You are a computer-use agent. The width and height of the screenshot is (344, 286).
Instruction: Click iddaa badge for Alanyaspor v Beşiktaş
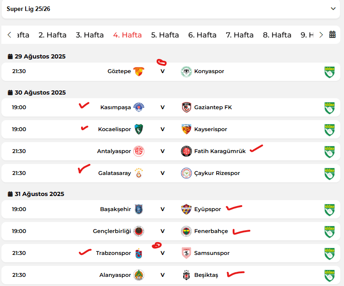[x=329, y=275]
